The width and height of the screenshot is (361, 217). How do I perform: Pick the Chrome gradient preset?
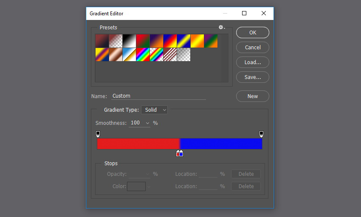click(x=129, y=54)
